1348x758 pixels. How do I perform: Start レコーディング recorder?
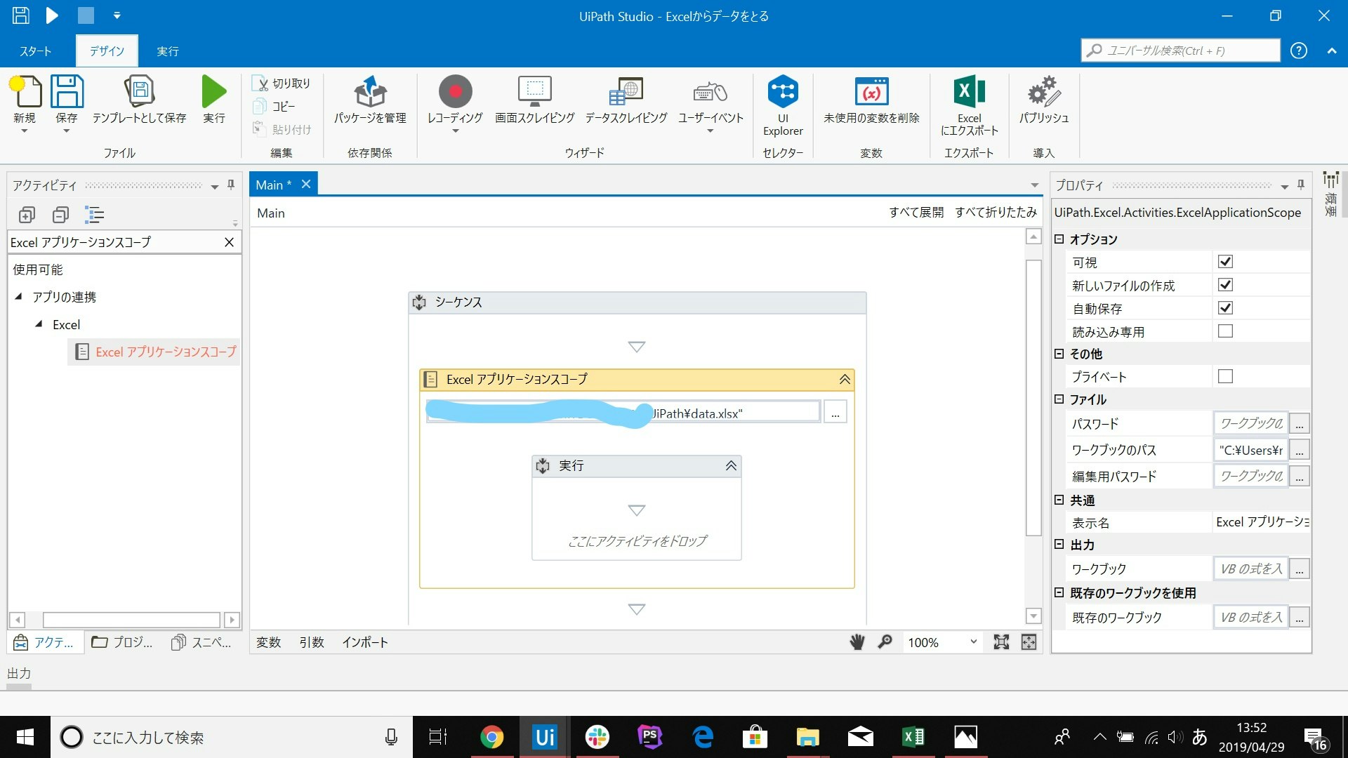pos(455,100)
